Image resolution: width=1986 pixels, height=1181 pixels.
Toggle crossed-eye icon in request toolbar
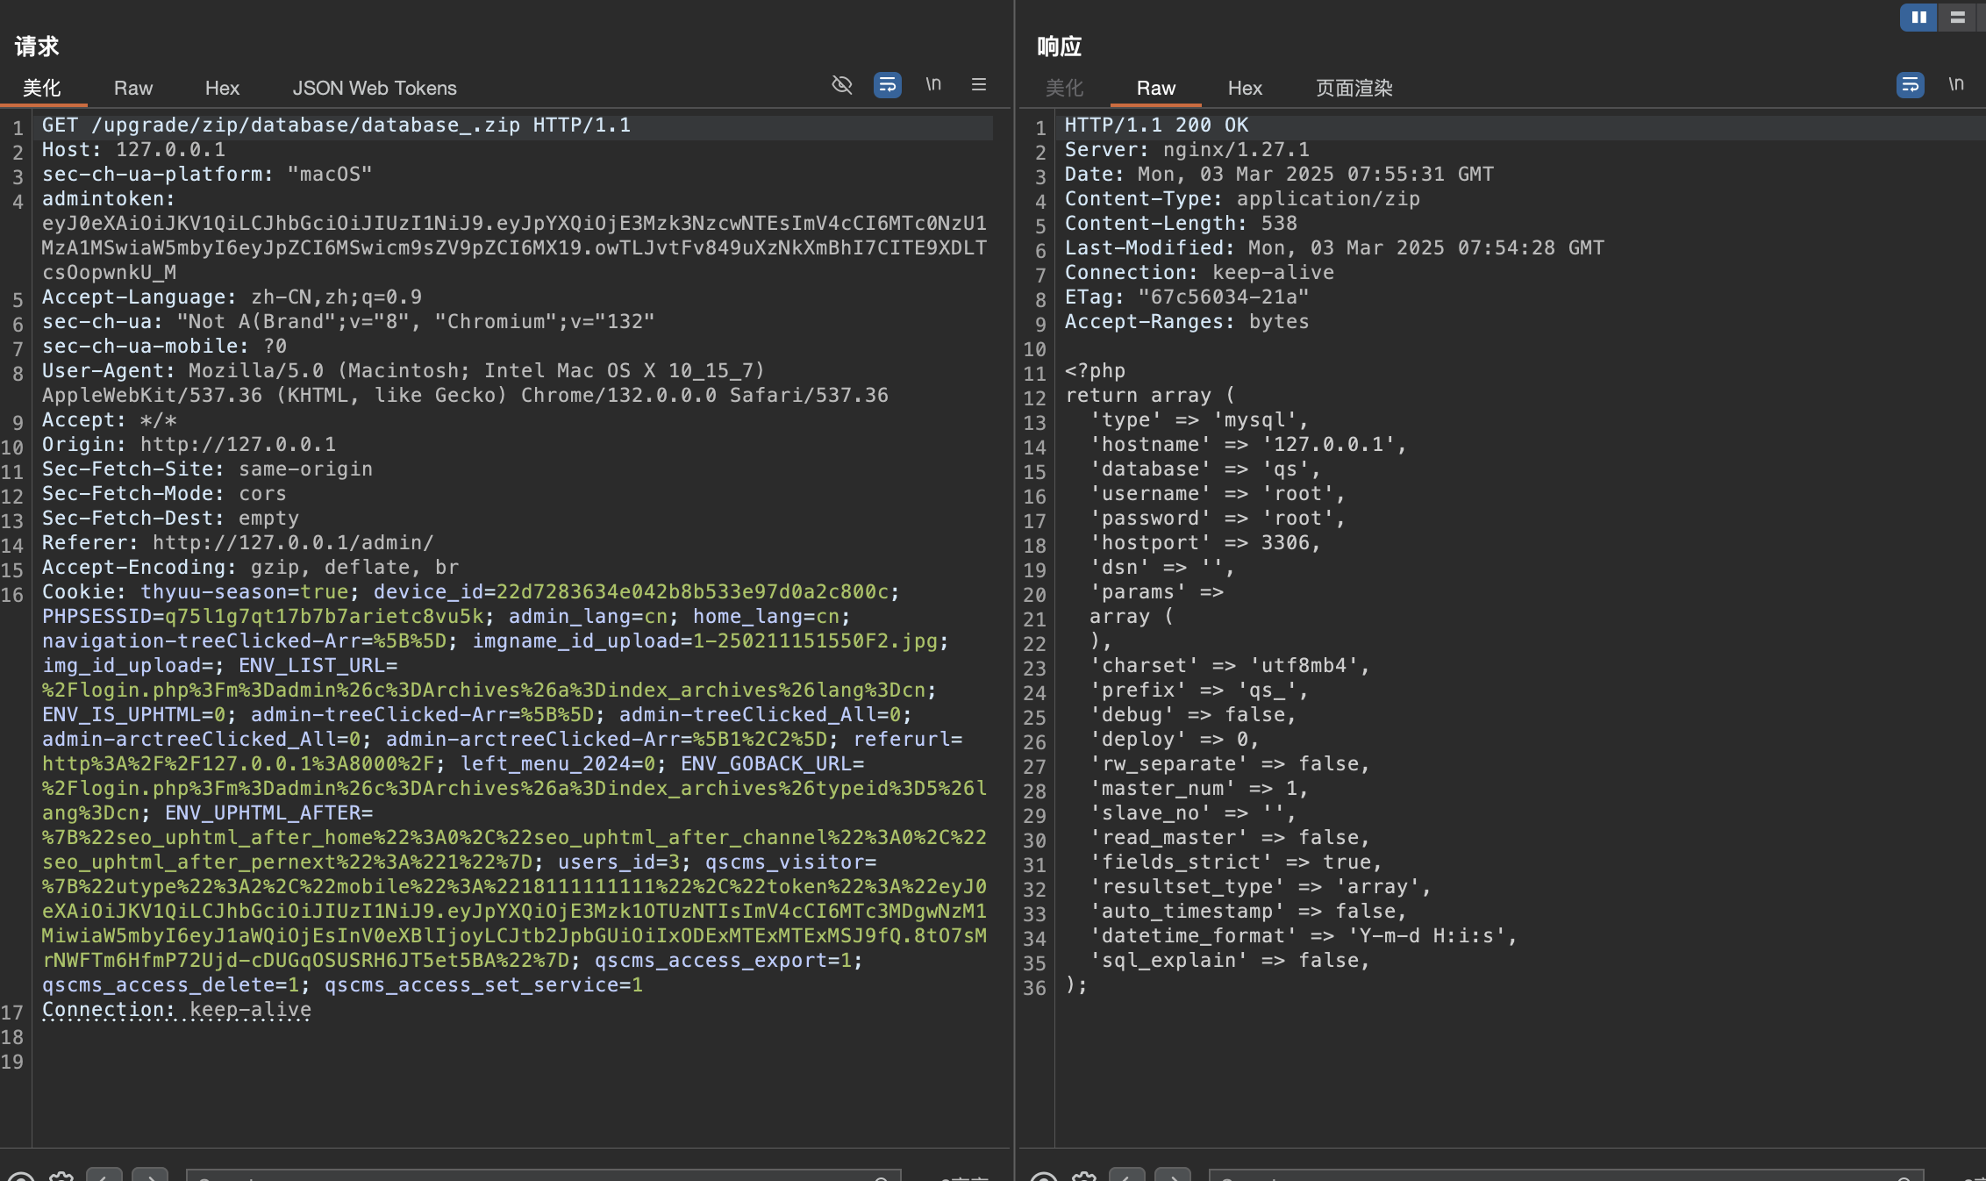[842, 84]
